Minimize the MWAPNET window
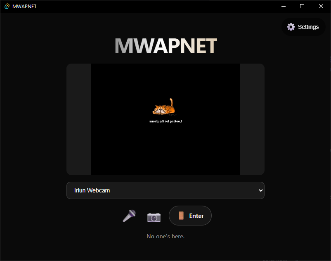Screen dimensions: 331x261 [284, 6]
